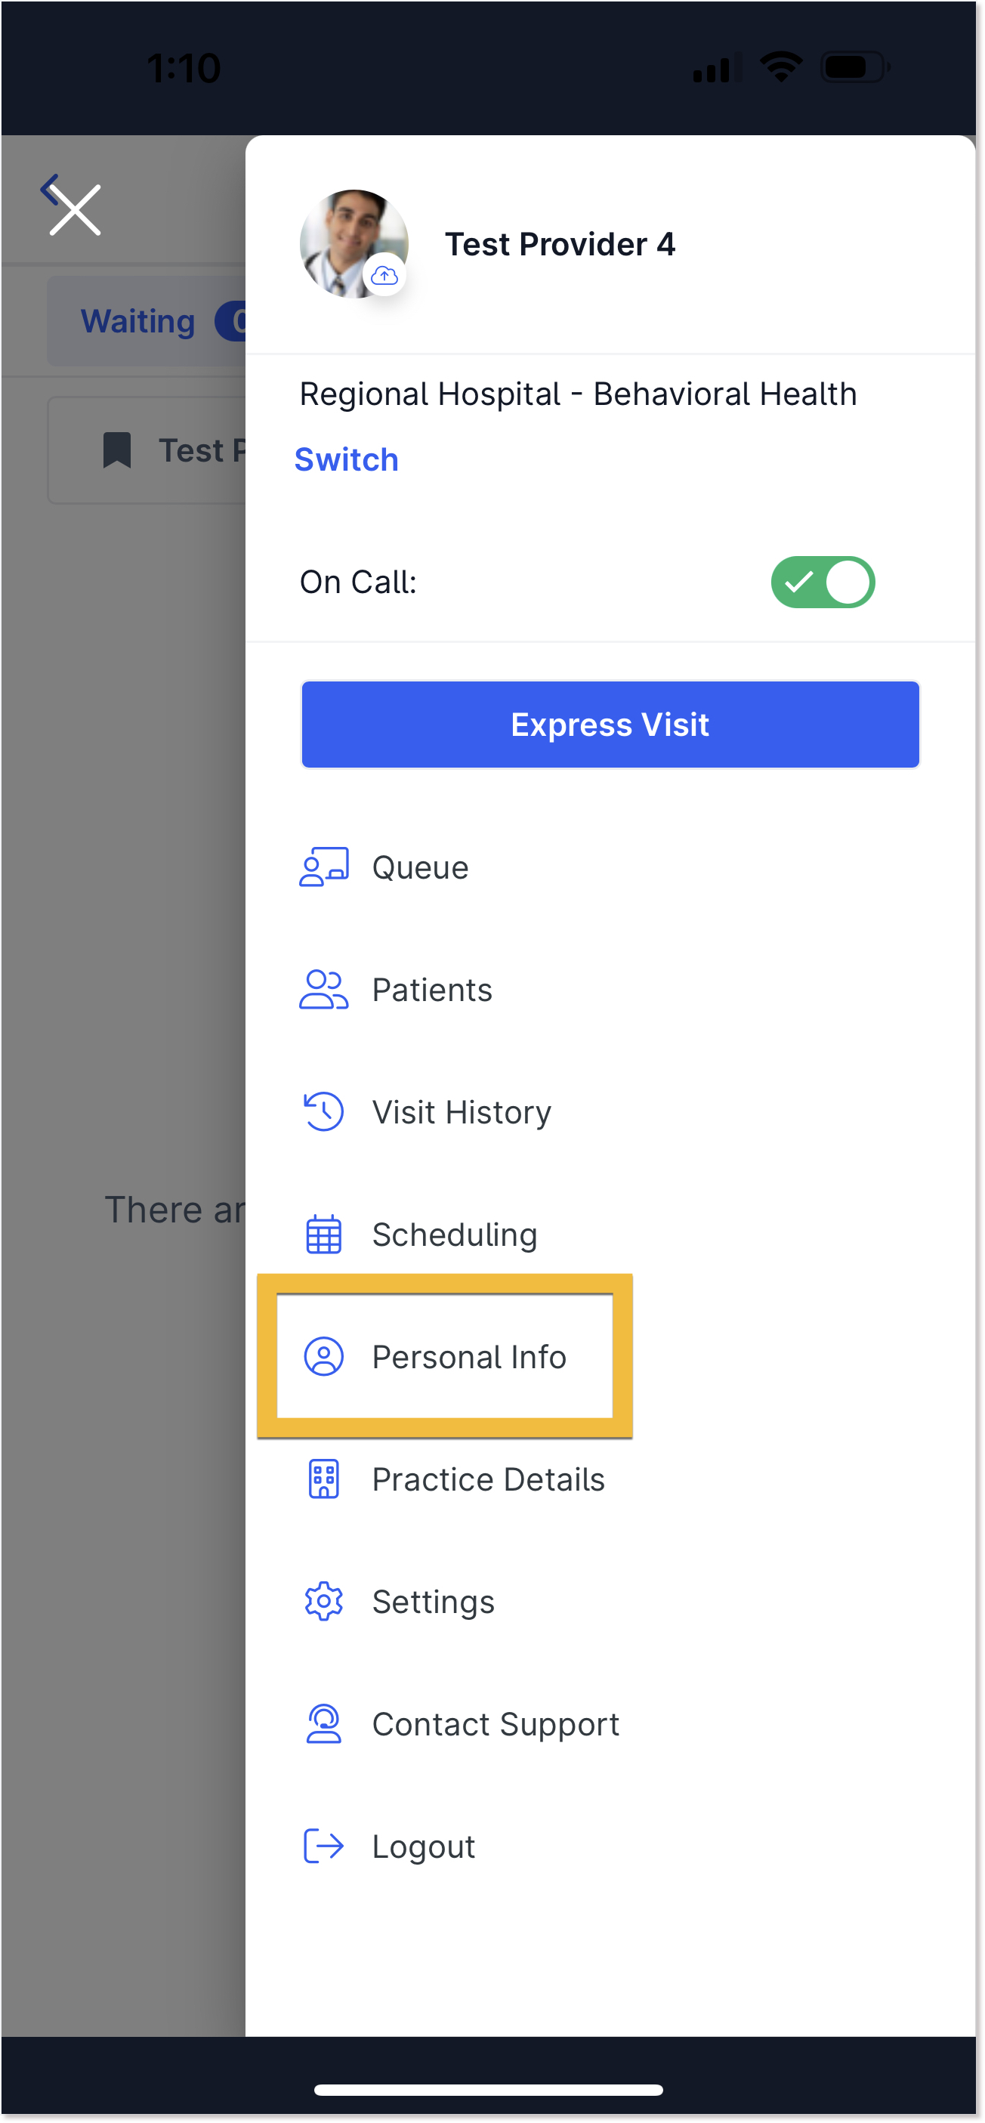Viewport: 985px width, 2123px height.
Task: Click the Settings gear icon
Action: click(x=324, y=1601)
